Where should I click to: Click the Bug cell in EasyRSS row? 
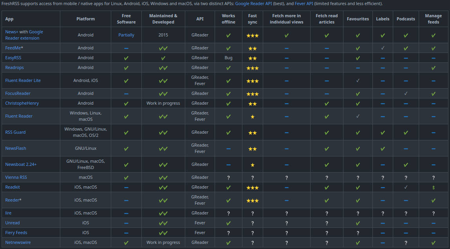click(x=228, y=58)
